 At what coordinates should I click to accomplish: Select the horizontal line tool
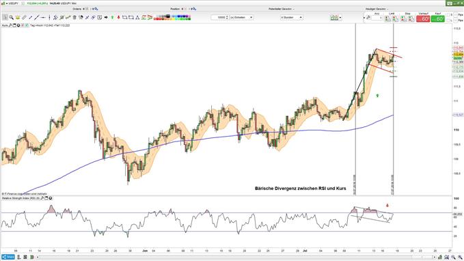click(x=43, y=18)
